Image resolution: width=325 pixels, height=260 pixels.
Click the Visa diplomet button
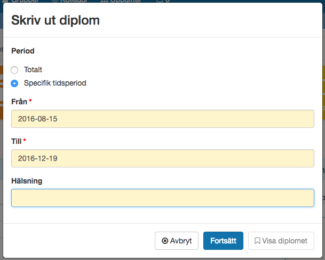coord(281,241)
